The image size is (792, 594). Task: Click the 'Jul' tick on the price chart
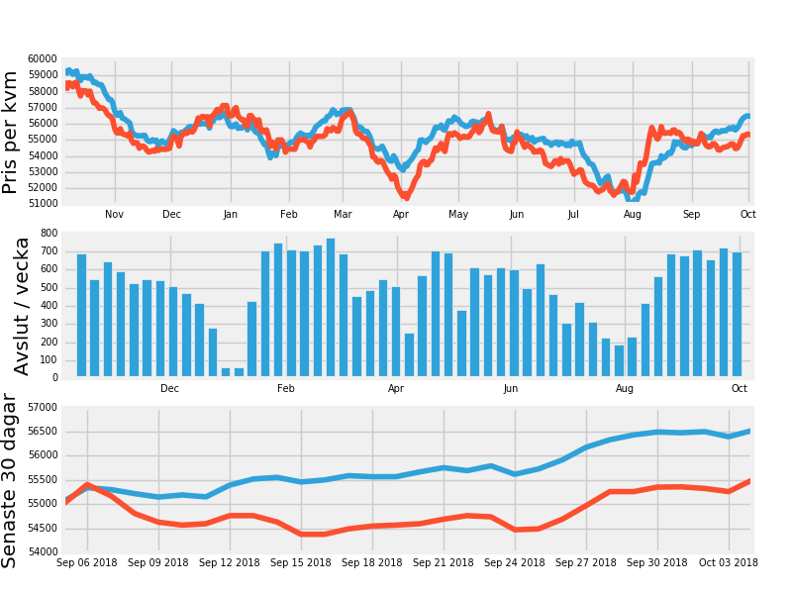(573, 215)
